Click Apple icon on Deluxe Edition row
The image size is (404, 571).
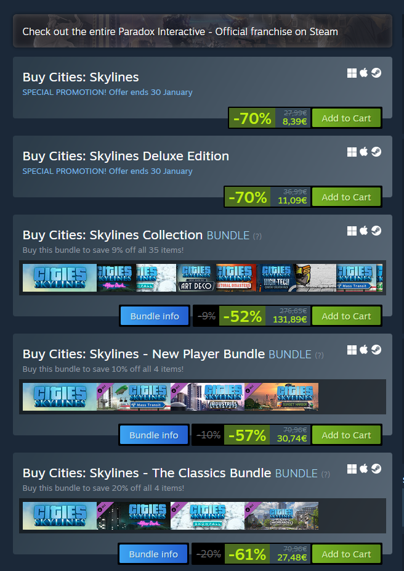tap(363, 152)
